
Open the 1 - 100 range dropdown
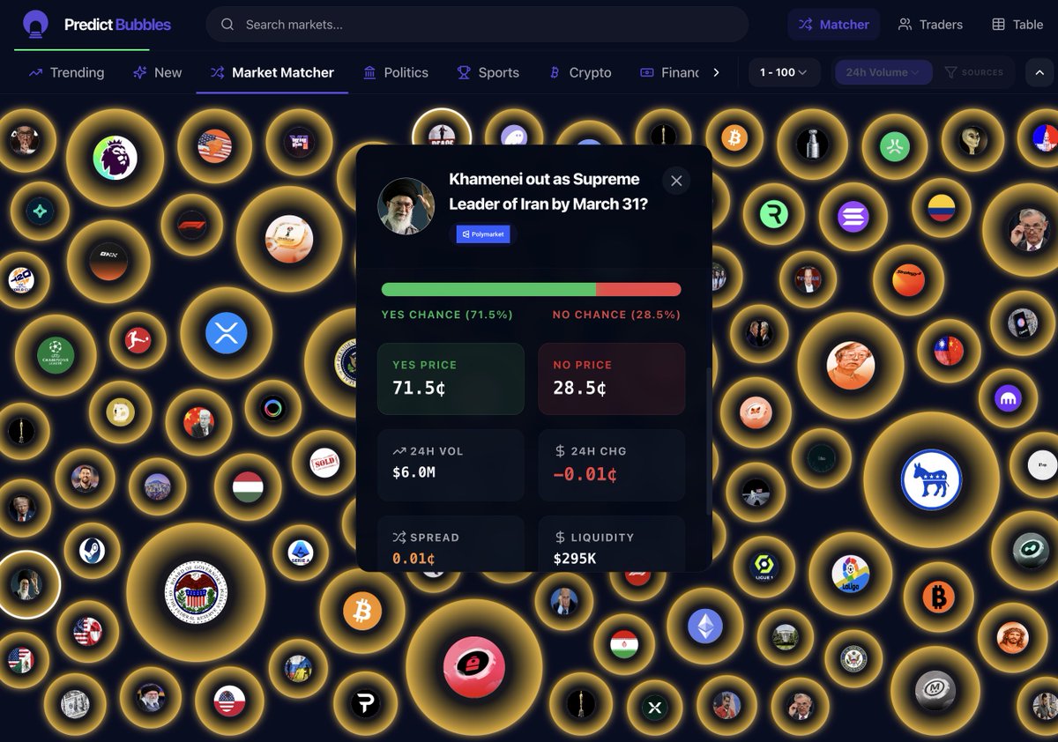click(784, 72)
